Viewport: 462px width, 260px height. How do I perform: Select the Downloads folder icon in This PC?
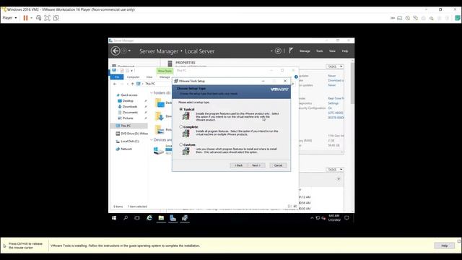click(160, 116)
